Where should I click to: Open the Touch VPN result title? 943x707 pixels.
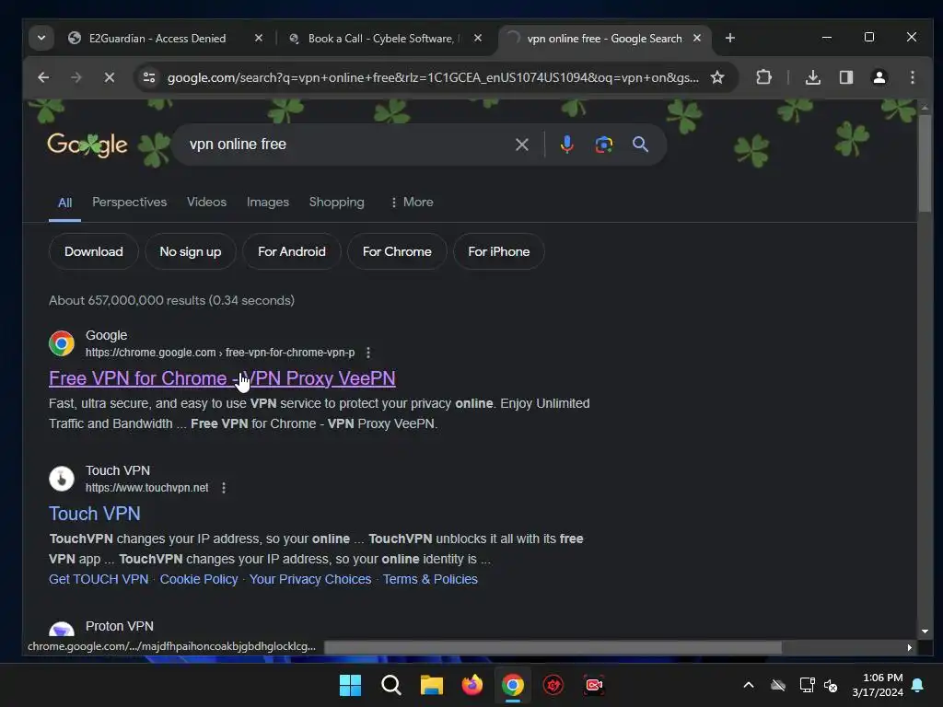click(x=95, y=514)
